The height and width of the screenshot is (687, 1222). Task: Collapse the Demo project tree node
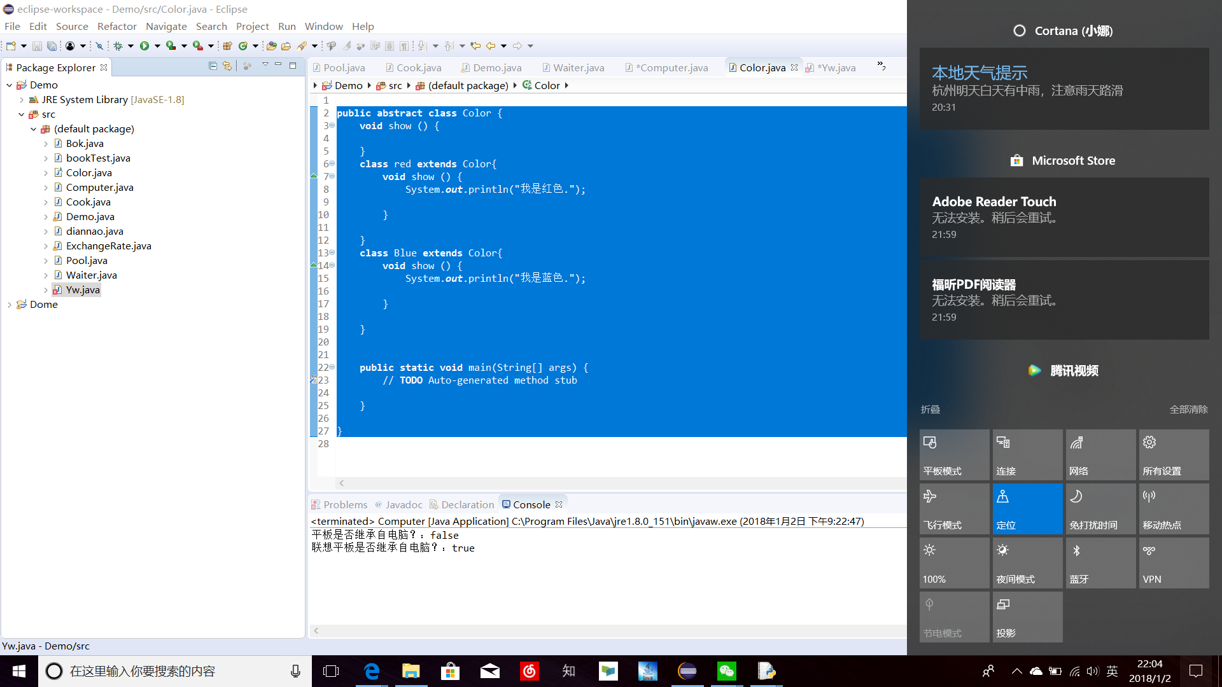point(9,85)
